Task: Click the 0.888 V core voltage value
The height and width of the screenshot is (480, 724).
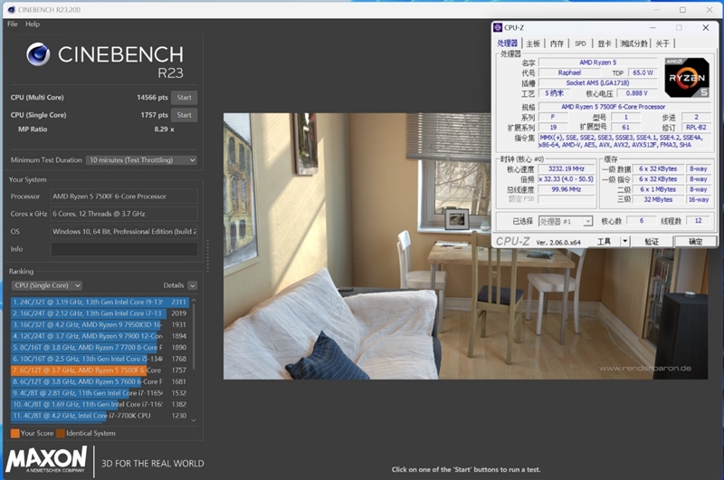Action: click(637, 93)
